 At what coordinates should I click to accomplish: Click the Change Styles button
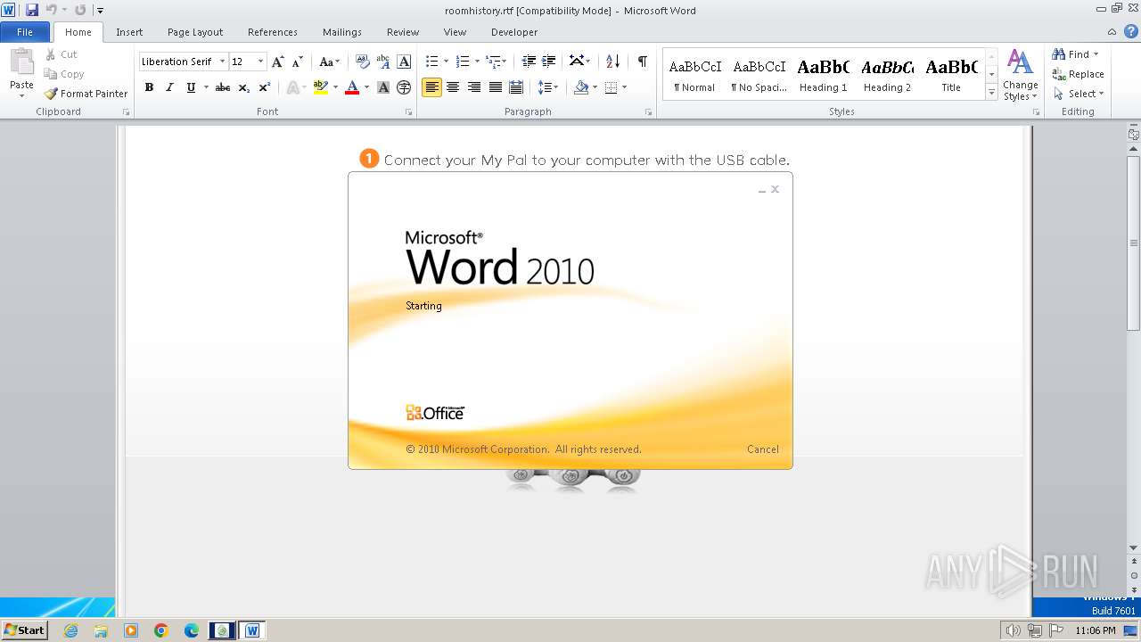click(1020, 76)
